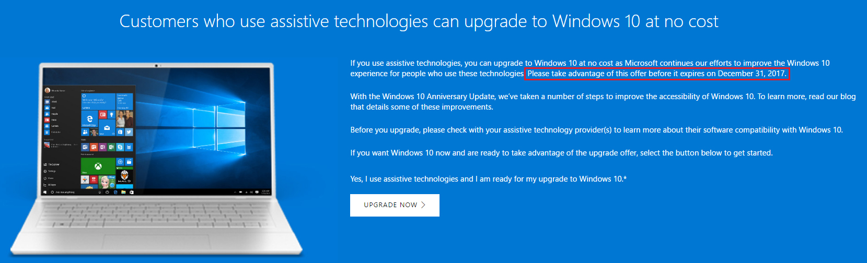Click the user avatar atop the Start menu
Image resolution: width=867 pixels, height=263 pixels.
[47, 90]
